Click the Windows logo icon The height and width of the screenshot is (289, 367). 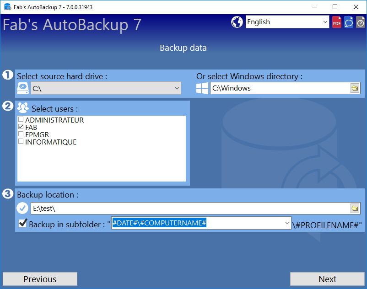pyautogui.click(x=202, y=88)
